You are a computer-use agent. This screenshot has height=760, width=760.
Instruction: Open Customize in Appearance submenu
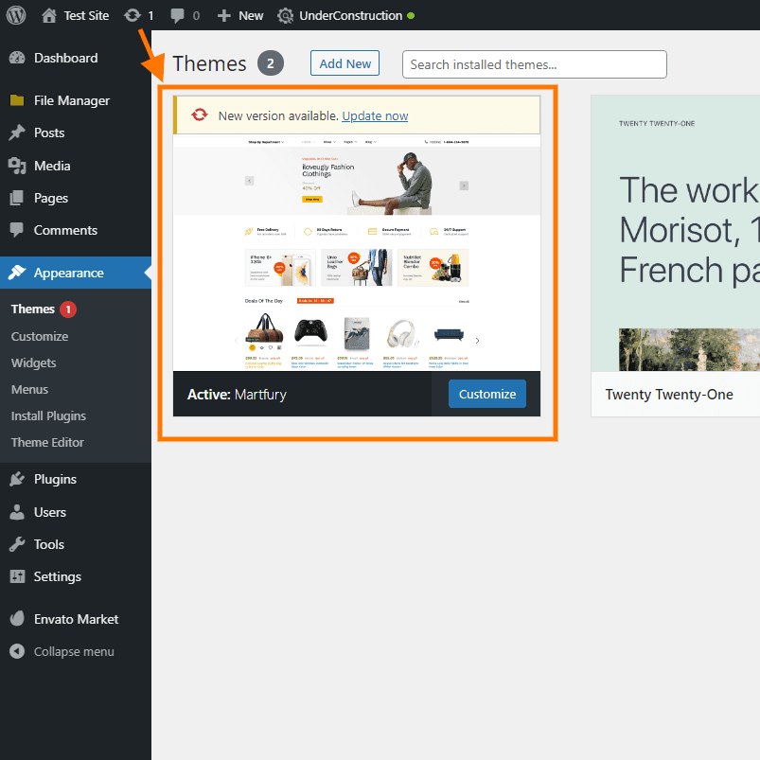[x=40, y=336]
